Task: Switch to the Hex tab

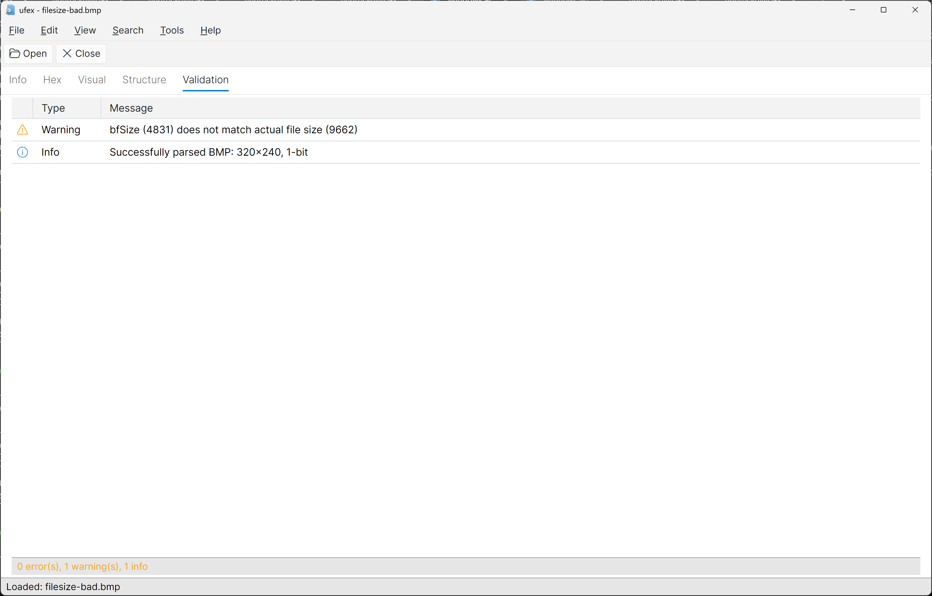Action: 52,80
